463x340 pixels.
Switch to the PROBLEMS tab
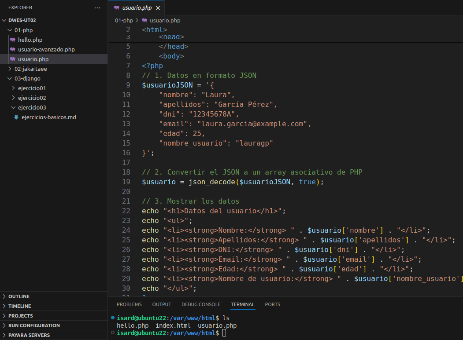(x=129, y=304)
